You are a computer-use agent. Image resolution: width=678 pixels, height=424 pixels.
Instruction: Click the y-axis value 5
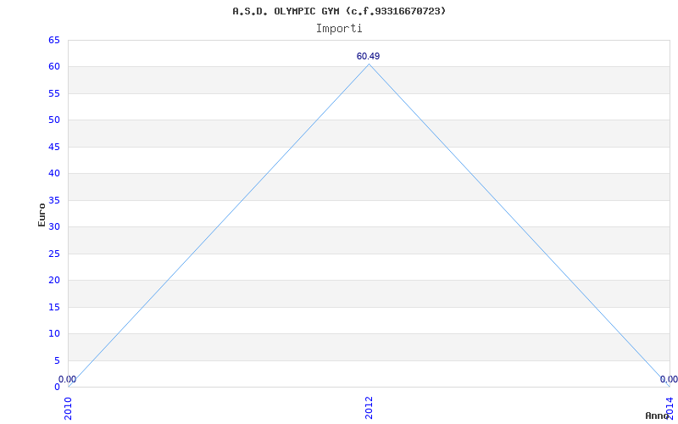[x=57, y=361]
